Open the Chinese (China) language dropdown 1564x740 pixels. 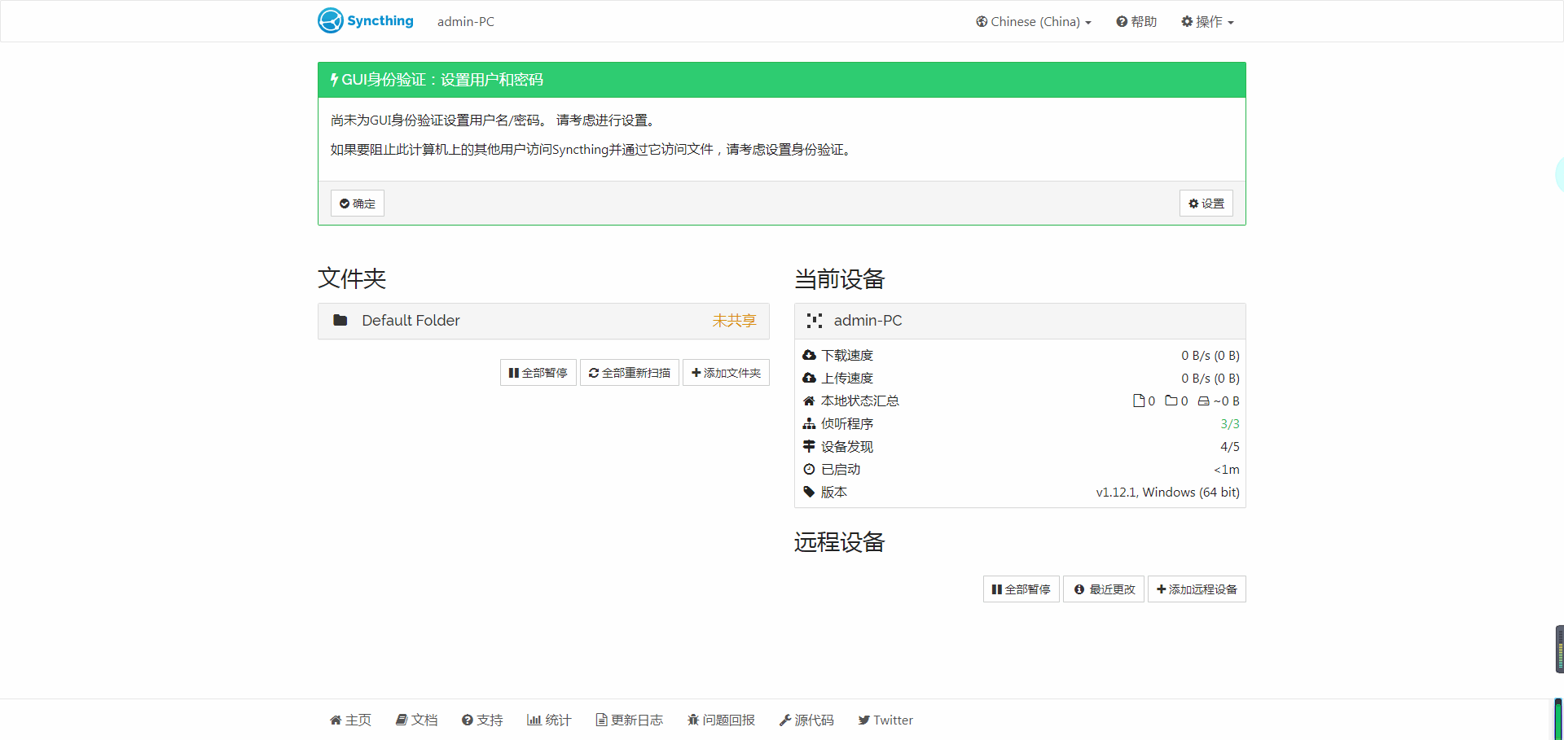point(1032,21)
